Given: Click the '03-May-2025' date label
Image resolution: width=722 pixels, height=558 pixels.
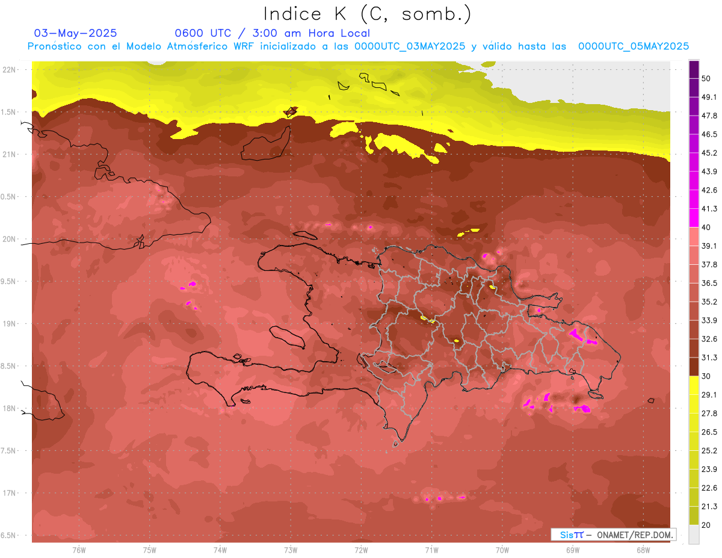Looking at the screenshot, I should pos(76,33).
